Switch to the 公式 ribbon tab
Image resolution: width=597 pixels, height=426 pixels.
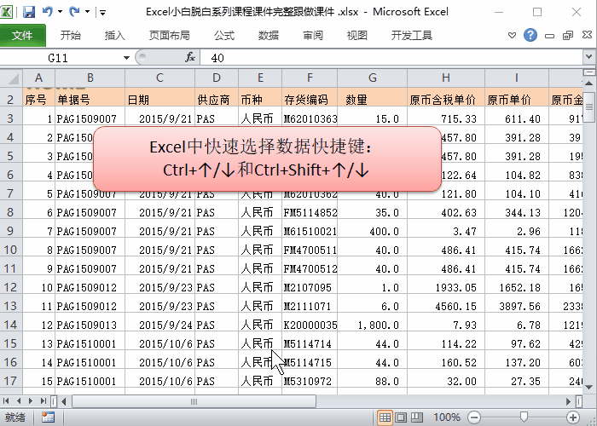tap(223, 36)
